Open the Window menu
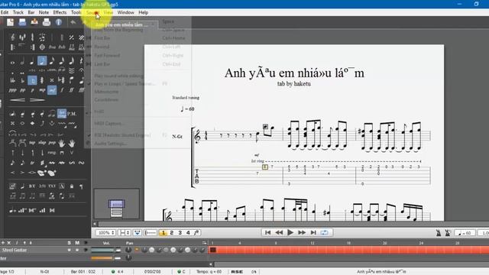 [x=125, y=12]
